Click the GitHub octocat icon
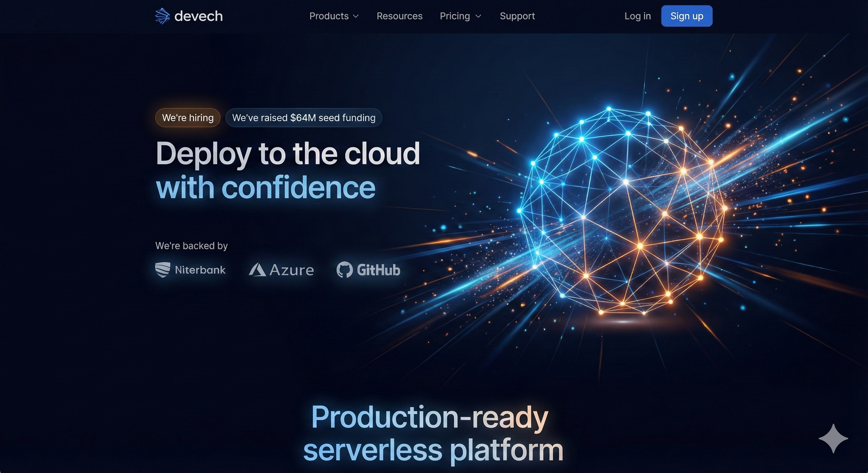This screenshot has width=868, height=473. pos(344,270)
